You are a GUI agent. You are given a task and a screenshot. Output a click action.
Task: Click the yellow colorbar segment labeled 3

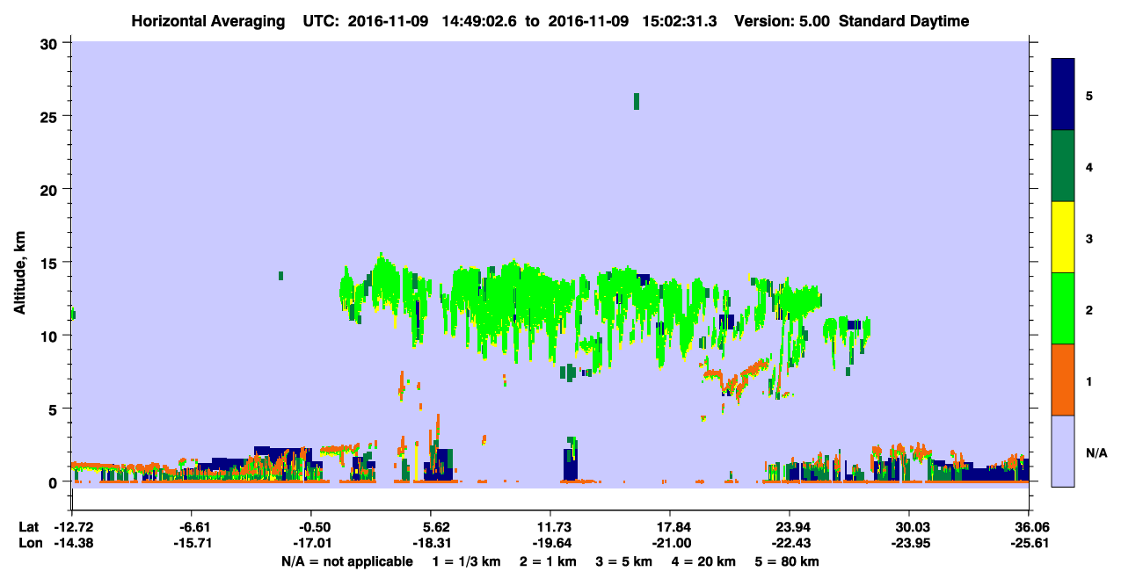1063,237
